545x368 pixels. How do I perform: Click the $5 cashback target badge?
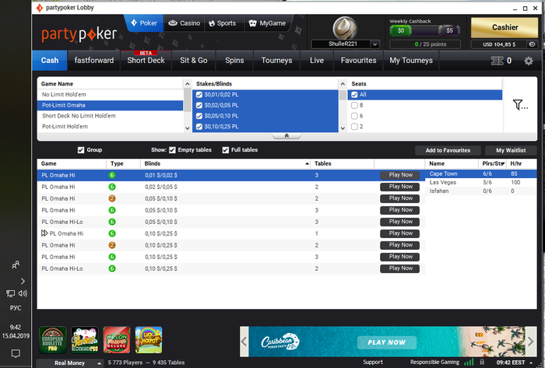click(449, 30)
